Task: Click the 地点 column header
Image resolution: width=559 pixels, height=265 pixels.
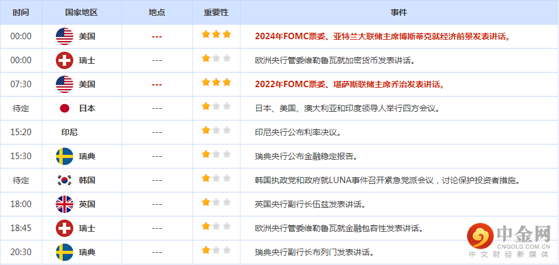Action: click(157, 12)
